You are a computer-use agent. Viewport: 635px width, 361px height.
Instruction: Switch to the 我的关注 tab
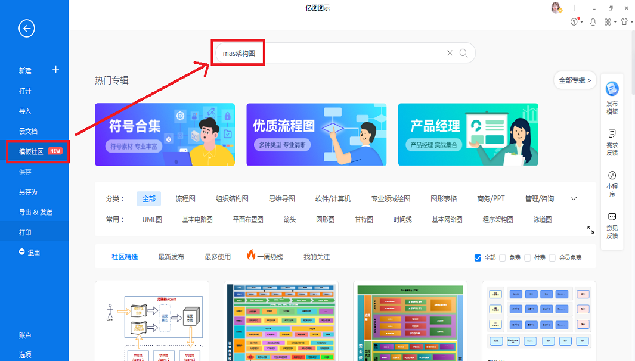click(317, 257)
